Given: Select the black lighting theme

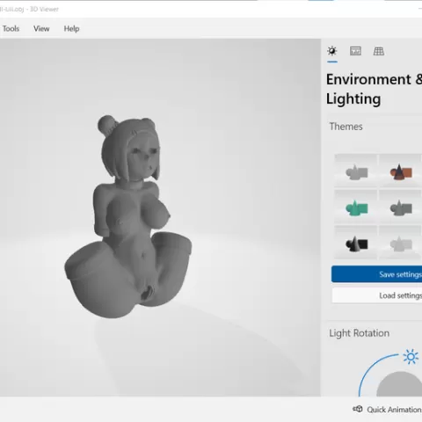Looking at the screenshot, I should 356,243.
